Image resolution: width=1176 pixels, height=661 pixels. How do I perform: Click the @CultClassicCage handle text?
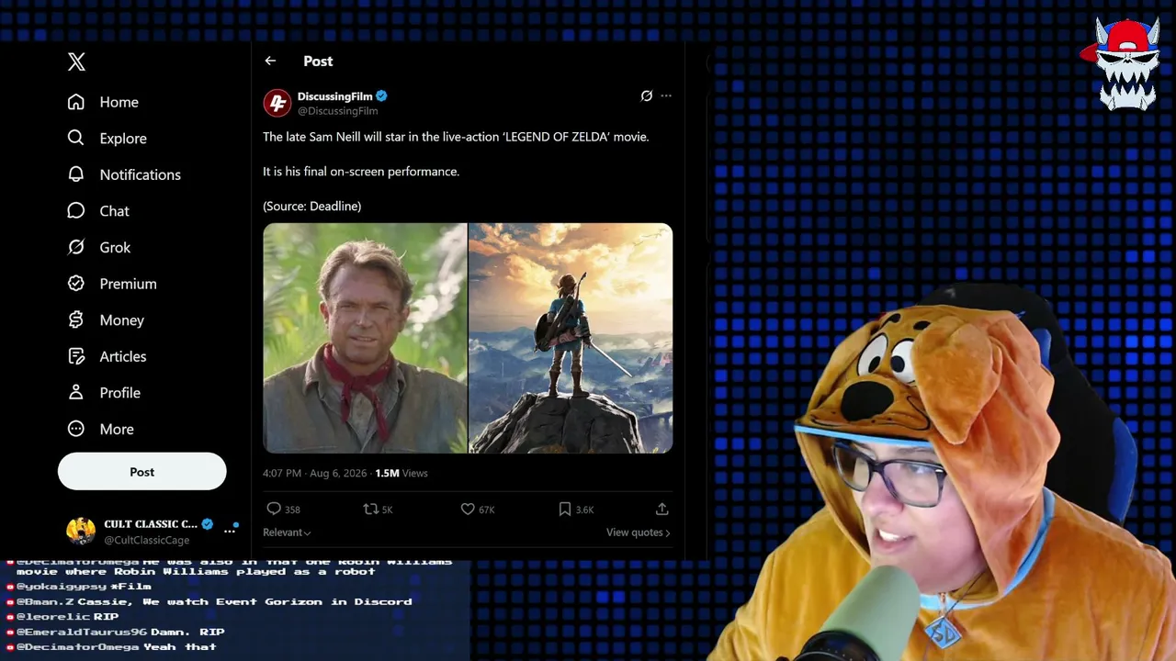coord(147,540)
